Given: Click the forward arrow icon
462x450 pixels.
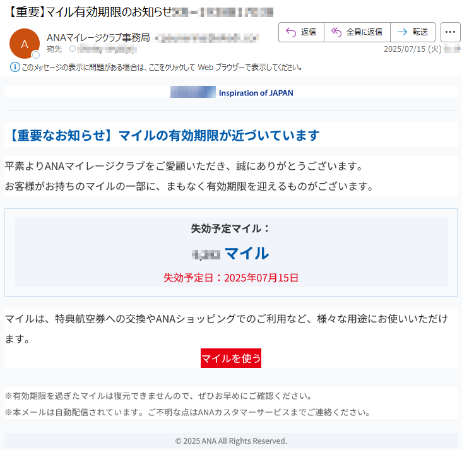Looking at the screenshot, I should click(x=402, y=32).
